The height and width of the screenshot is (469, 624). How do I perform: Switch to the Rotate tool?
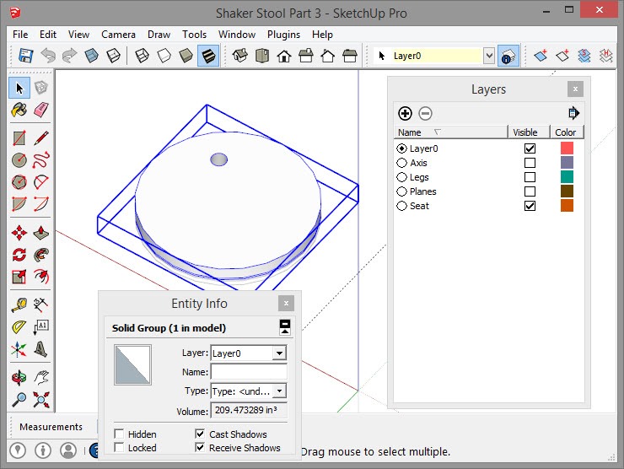(19, 255)
